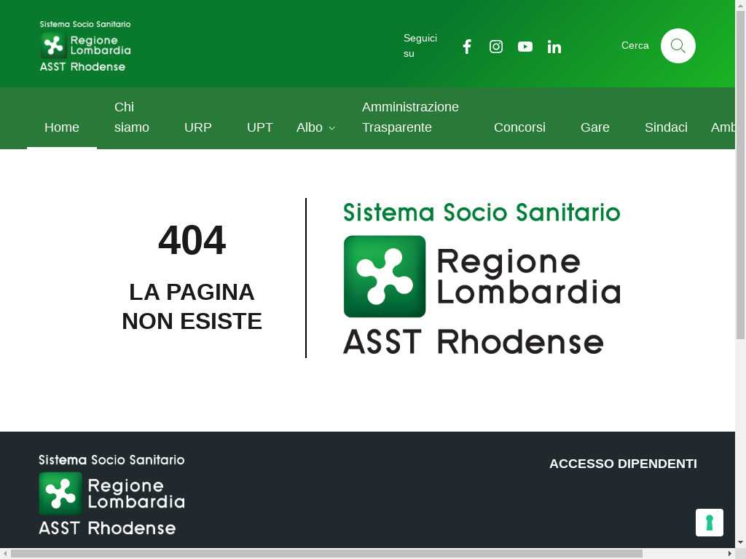The image size is (746, 559).
Task: Click the horizontal scrollbar thumb
Action: 326,554
